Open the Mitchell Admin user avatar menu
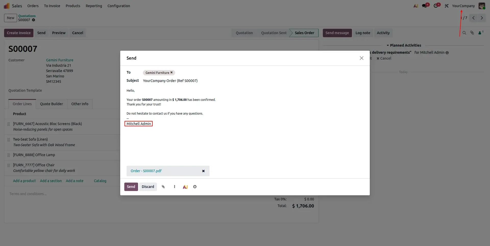Image resolution: width=490 pixels, height=246 pixels. pos(482,6)
